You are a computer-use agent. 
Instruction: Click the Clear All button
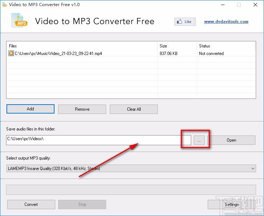[x=134, y=109]
